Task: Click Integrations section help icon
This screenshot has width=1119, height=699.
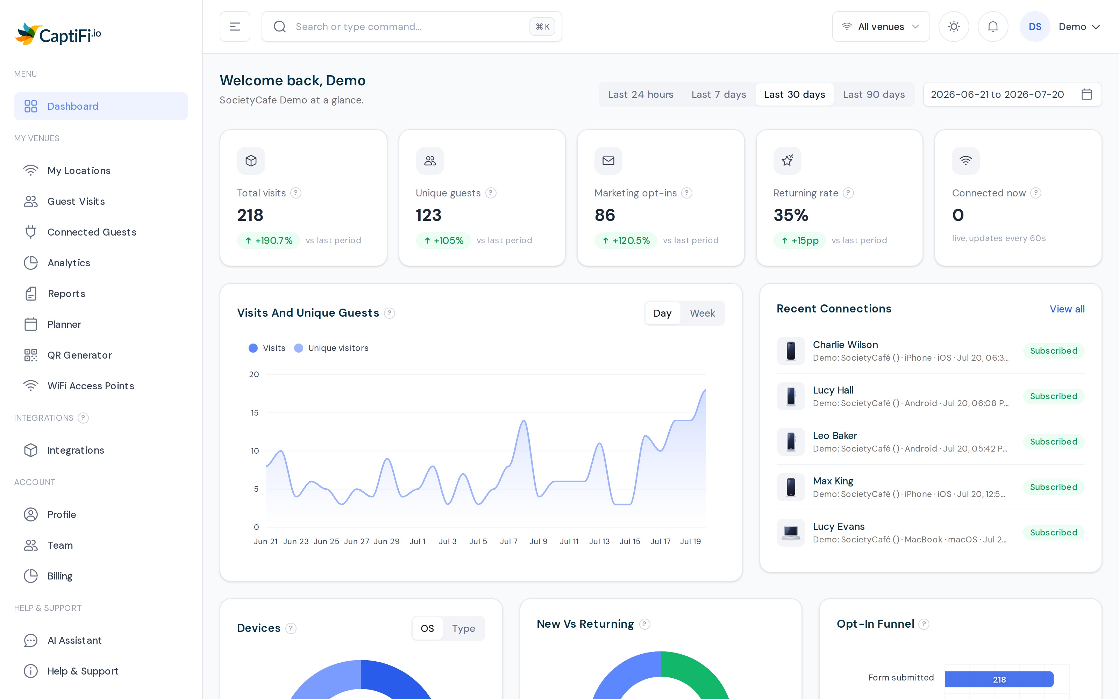Action: (x=83, y=418)
